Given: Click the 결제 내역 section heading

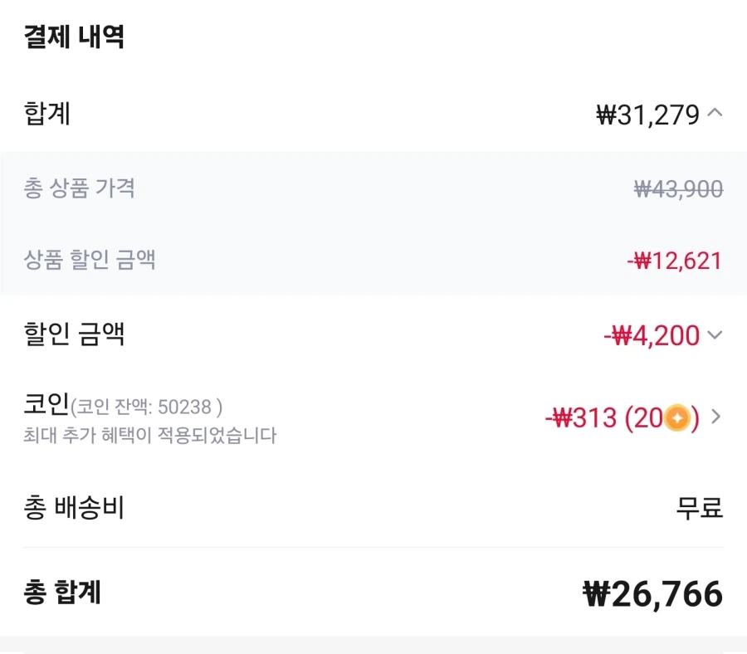Looking at the screenshot, I should [75, 37].
